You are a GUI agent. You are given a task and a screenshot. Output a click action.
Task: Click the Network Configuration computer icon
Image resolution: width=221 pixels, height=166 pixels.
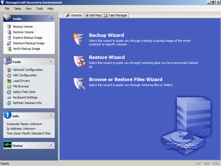coord(9,70)
